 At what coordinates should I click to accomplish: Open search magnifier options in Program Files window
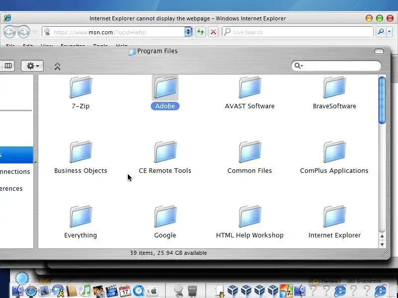point(298,66)
